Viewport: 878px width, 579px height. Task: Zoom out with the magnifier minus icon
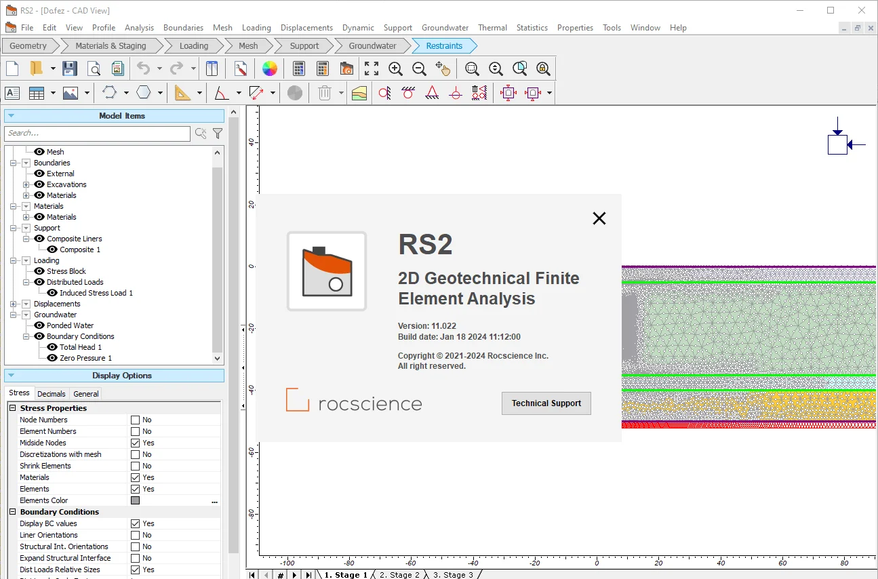tap(419, 68)
